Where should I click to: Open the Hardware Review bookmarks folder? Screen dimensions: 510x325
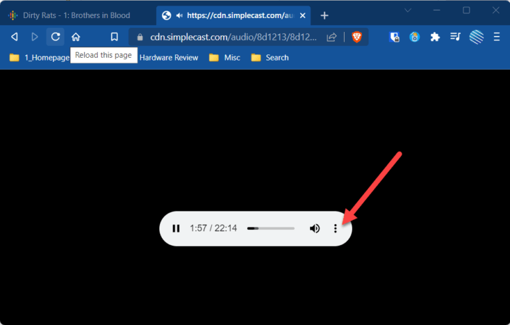pyautogui.click(x=169, y=58)
